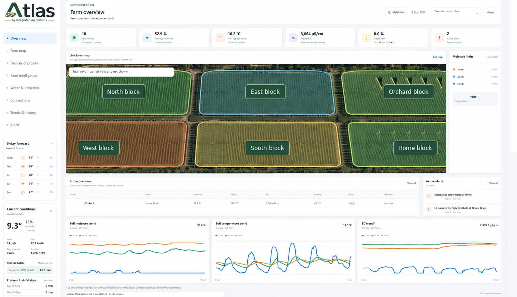Click the 10 cm orange moisture limit dot

click(x=454, y=69)
